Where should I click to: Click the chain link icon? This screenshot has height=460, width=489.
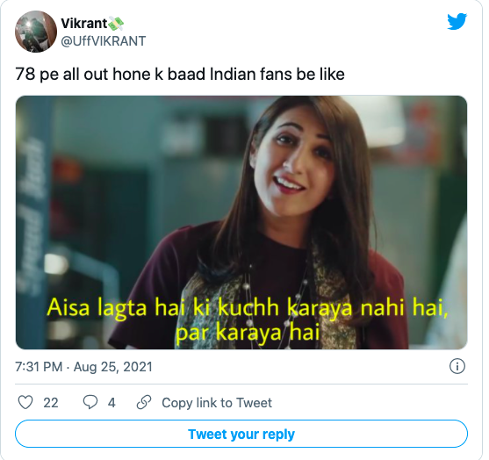pyautogui.click(x=144, y=402)
